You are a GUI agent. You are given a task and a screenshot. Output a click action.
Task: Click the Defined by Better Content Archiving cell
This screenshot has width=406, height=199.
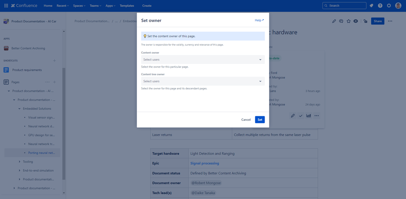point(253,173)
